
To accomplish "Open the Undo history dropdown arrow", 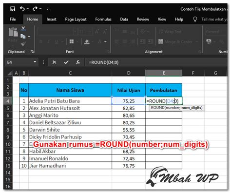I will click(27, 9).
